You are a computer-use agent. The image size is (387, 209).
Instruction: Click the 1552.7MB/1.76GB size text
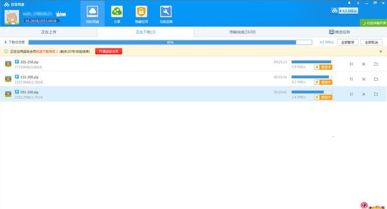point(28,97)
